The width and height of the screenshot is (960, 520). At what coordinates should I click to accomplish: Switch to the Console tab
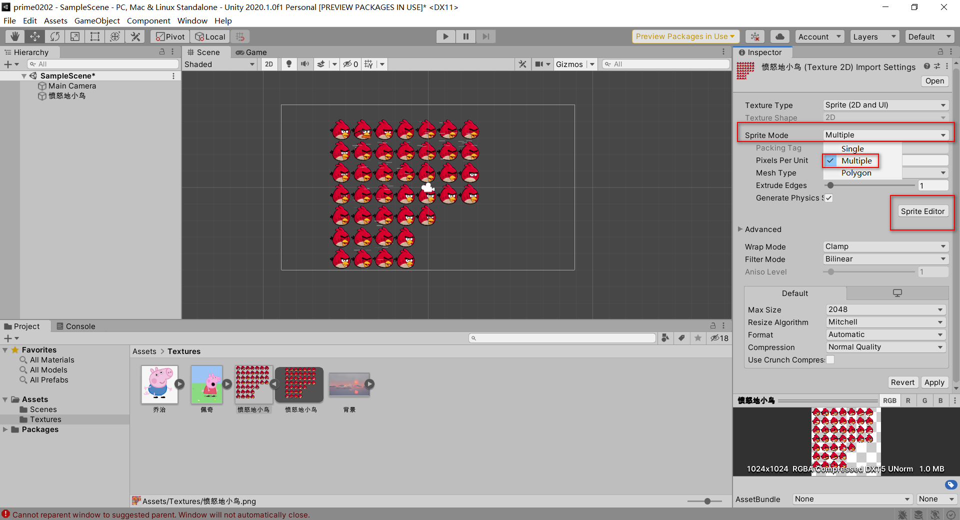[76, 326]
